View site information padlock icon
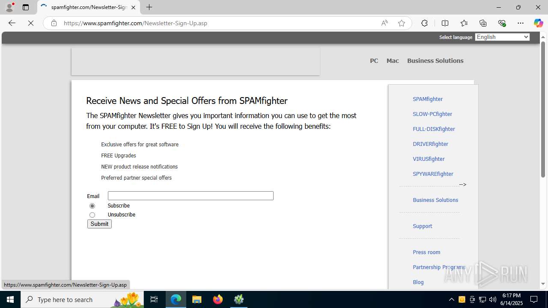The height and width of the screenshot is (308, 548). pyautogui.click(x=54, y=23)
